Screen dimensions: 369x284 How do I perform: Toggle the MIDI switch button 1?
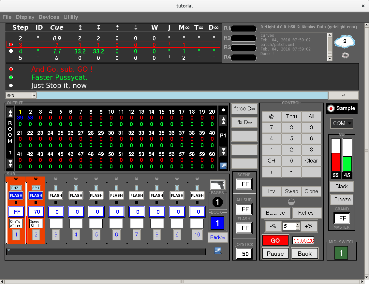(341, 253)
